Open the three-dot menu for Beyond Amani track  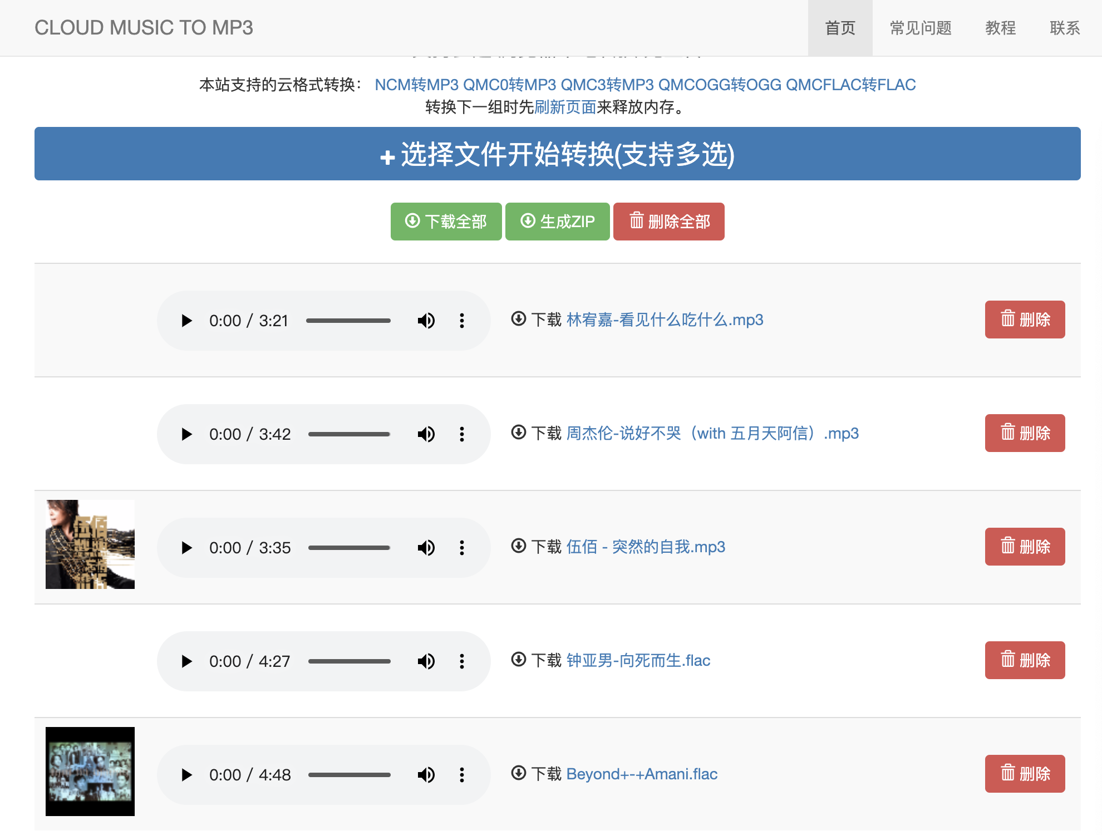(461, 774)
